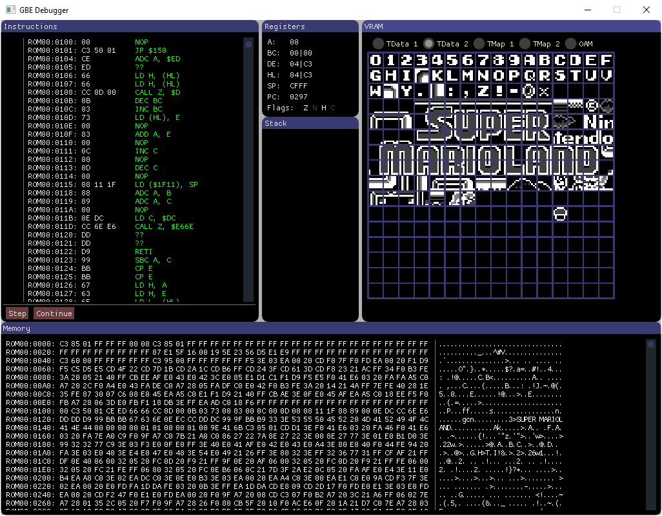Click the 'JP $150' instruction
Viewport: 662px width, 516px height.
pyautogui.click(x=151, y=50)
